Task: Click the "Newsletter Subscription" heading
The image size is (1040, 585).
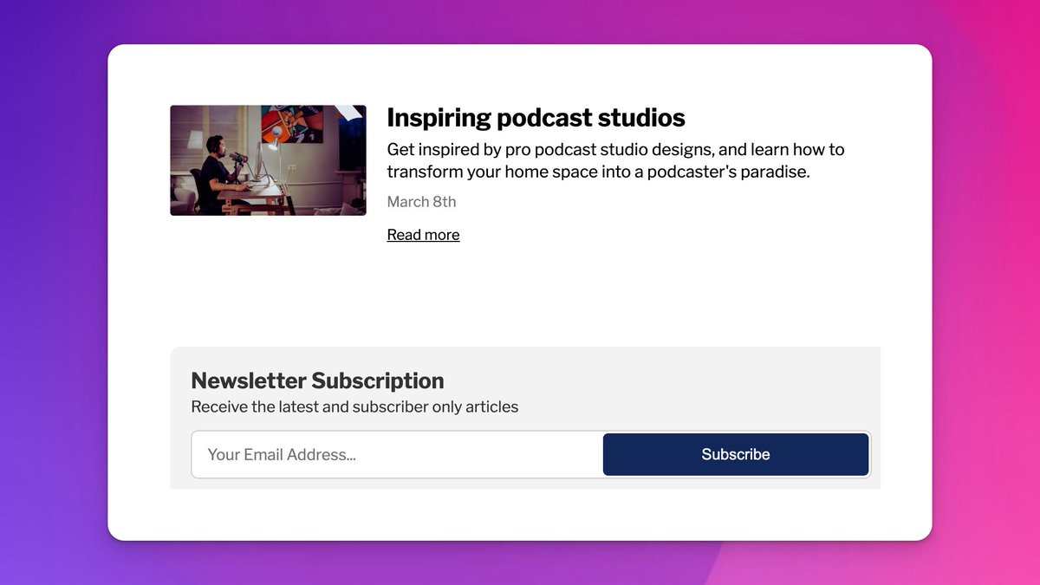Action: (x=317, y=380)
